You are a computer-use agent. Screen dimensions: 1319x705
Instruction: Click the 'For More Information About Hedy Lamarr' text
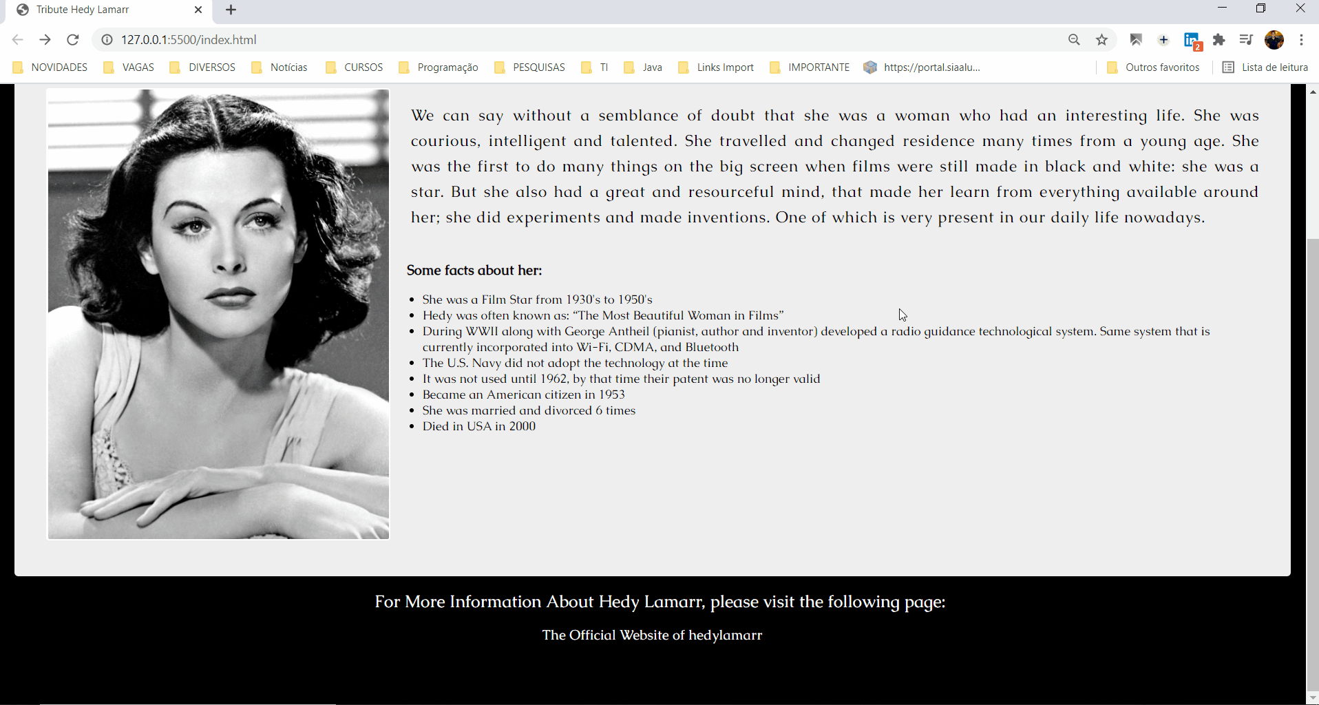point(659,602)
